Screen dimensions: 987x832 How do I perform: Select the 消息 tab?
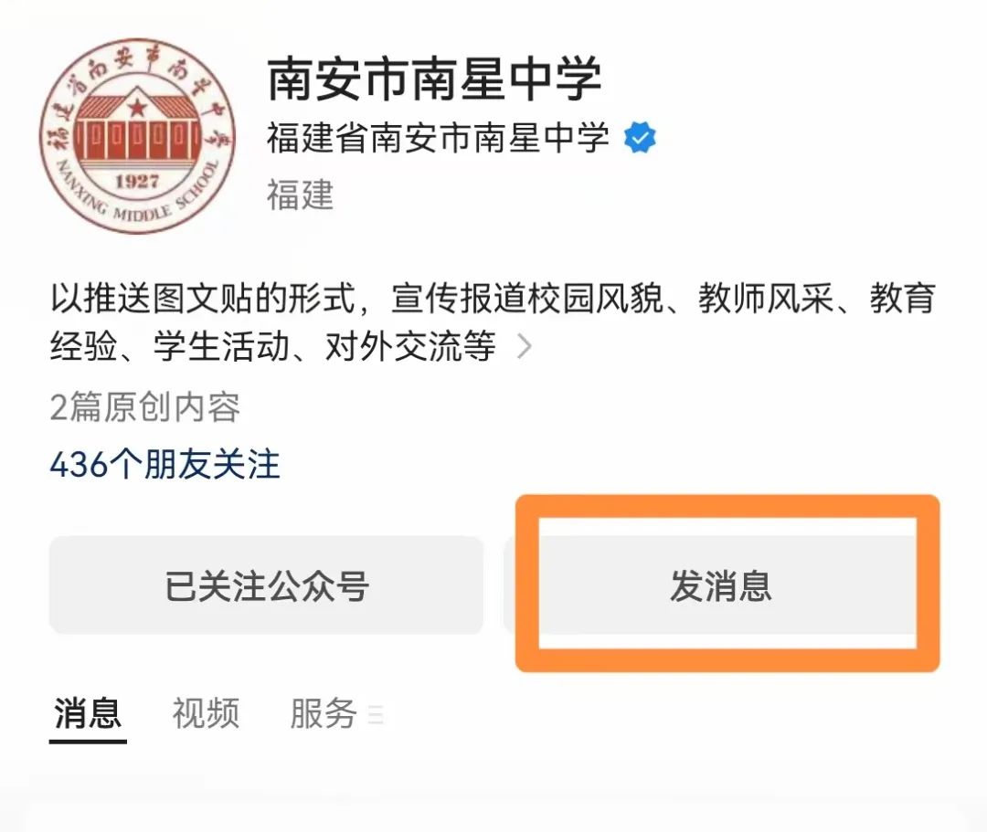click(x=88, y=713)
